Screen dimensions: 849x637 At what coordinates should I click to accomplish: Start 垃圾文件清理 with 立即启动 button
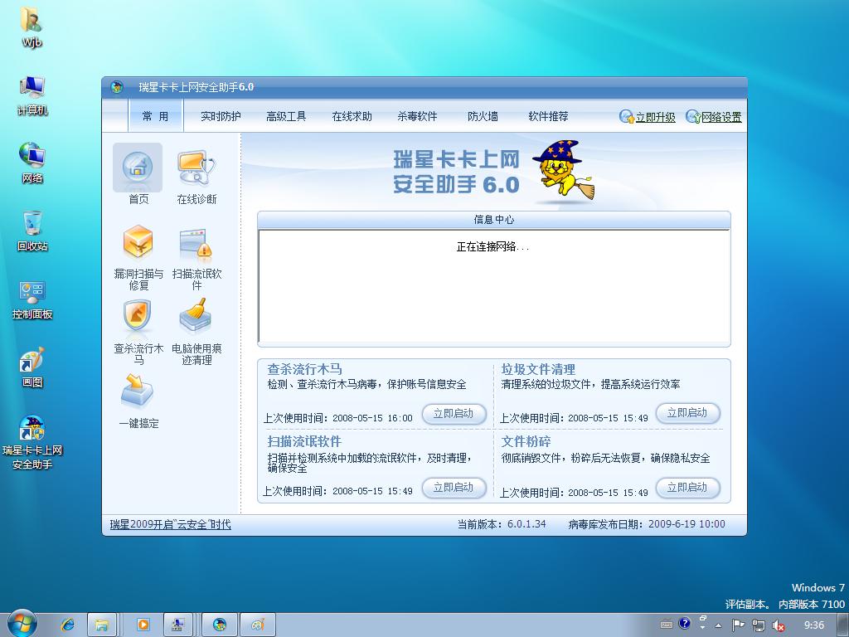point(687,413)
